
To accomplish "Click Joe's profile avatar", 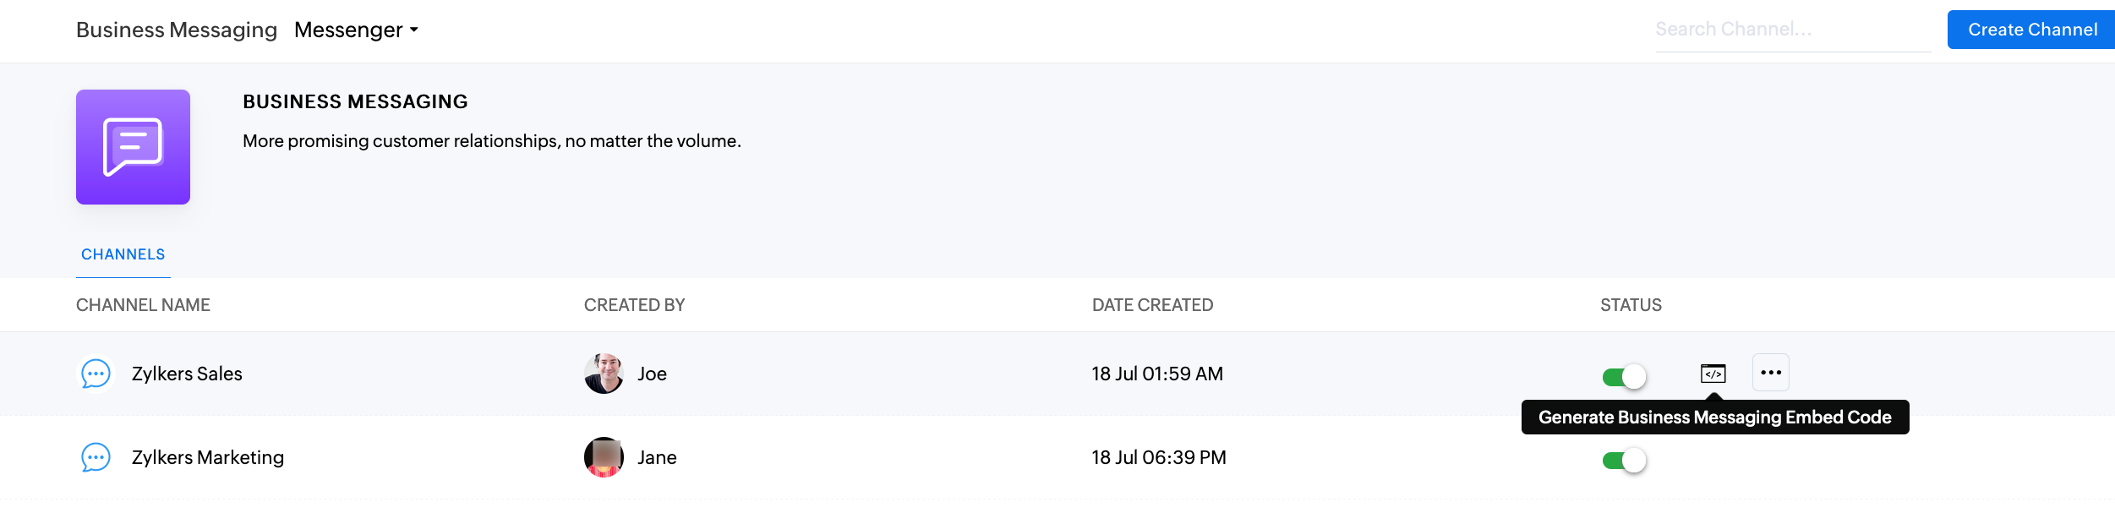I will tap(604, 374).
